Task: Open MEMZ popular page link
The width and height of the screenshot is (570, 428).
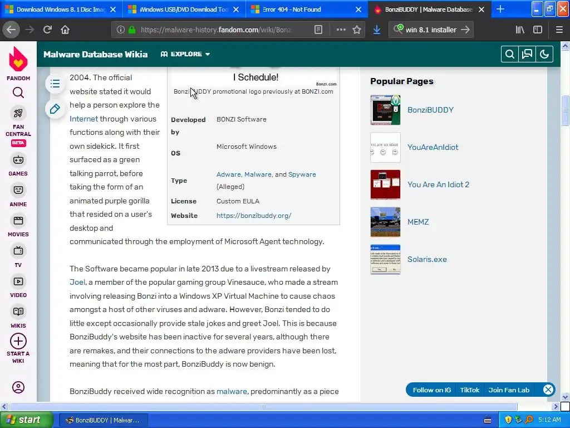Action: (x=418, y=222)
